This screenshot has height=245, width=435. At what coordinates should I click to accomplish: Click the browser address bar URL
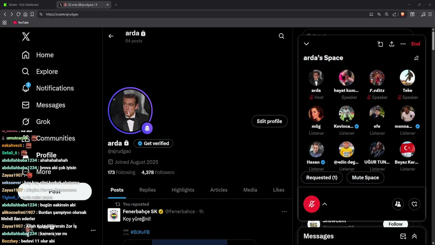pos(62,14)
